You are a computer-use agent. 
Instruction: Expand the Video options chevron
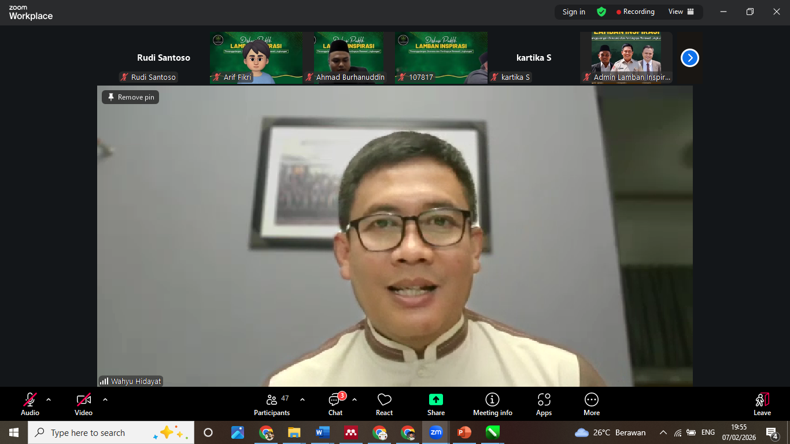(105, 399)
